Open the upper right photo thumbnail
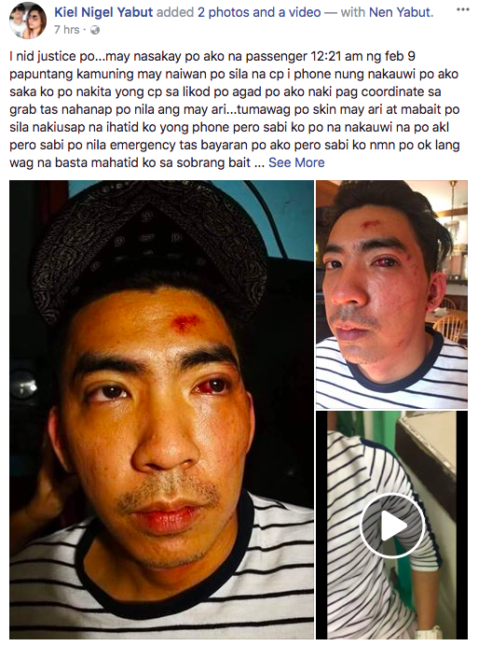 tap(391, 294)
